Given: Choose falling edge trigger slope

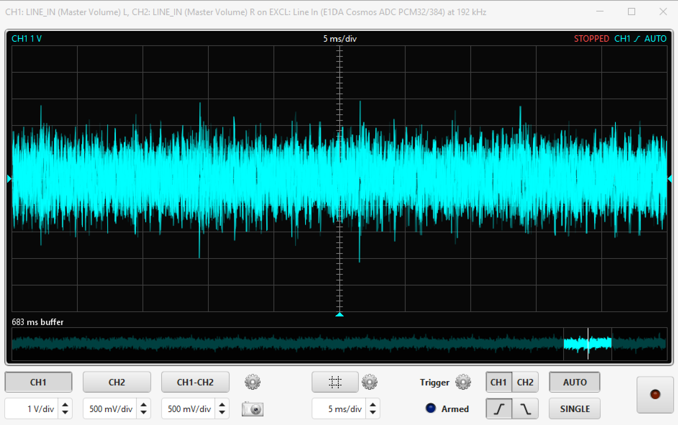Looking at the screenshot, I should point(525,409).
